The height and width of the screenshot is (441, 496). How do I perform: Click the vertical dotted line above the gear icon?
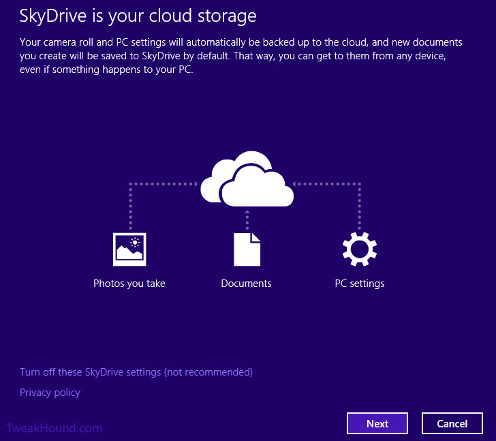coord(359,208)
